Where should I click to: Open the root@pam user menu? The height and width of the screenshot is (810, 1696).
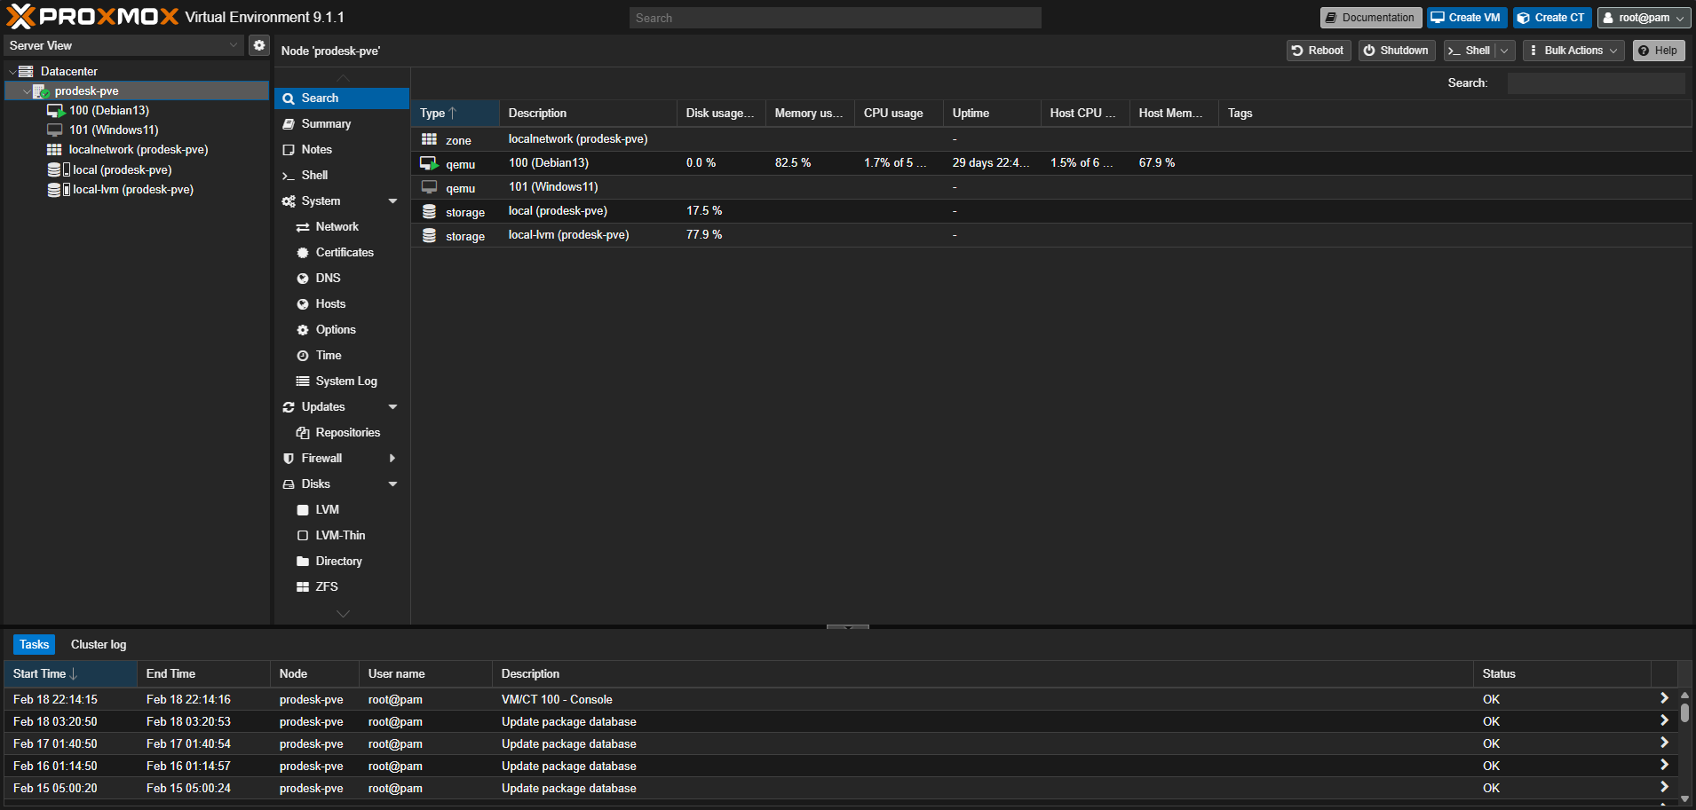pos(1644,18)
